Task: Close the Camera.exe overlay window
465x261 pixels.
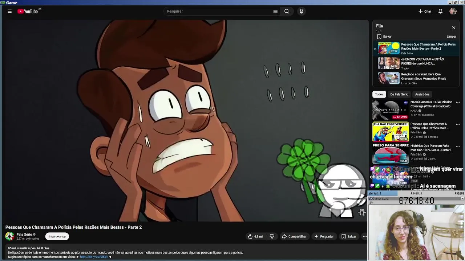Action: (462, 199)
